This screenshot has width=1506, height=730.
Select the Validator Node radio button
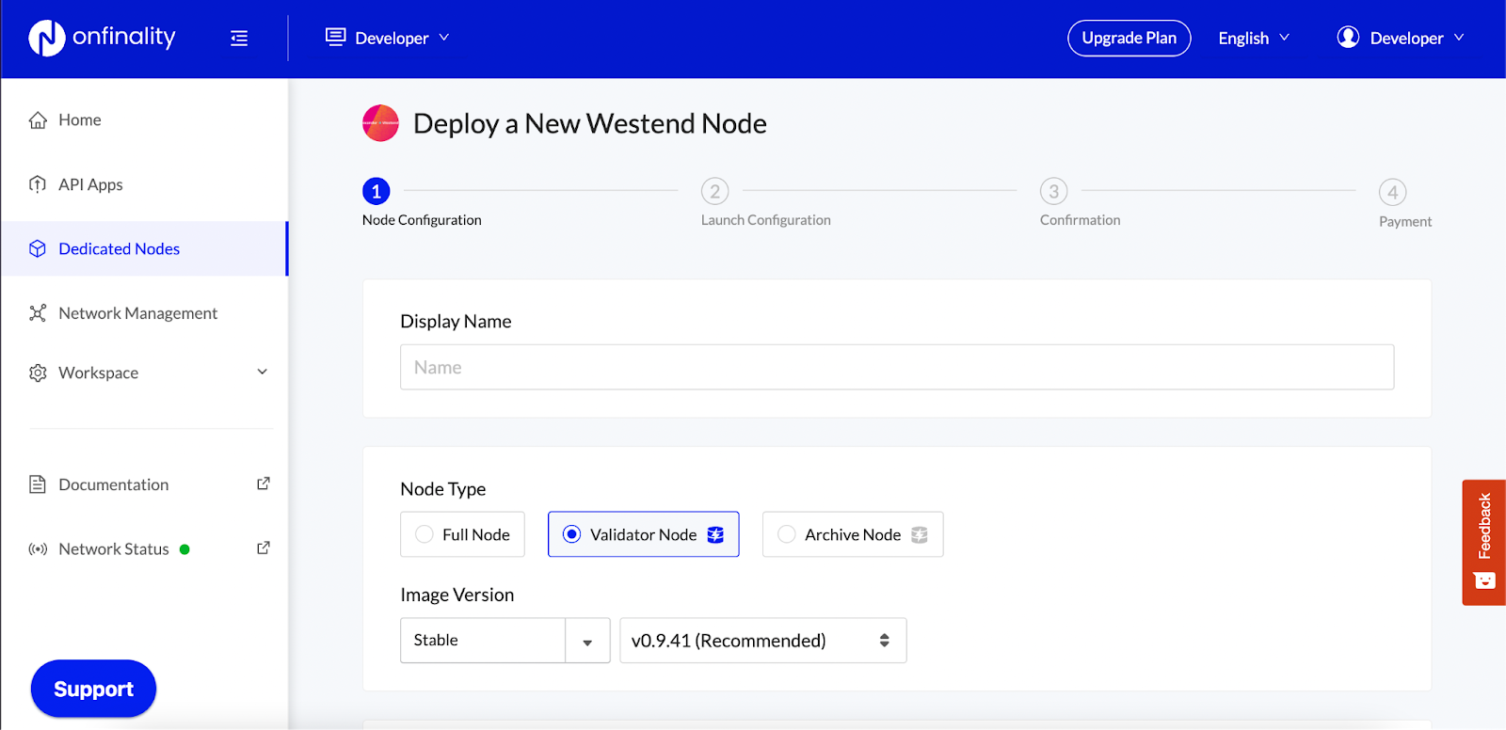click(x=571, y=534)
